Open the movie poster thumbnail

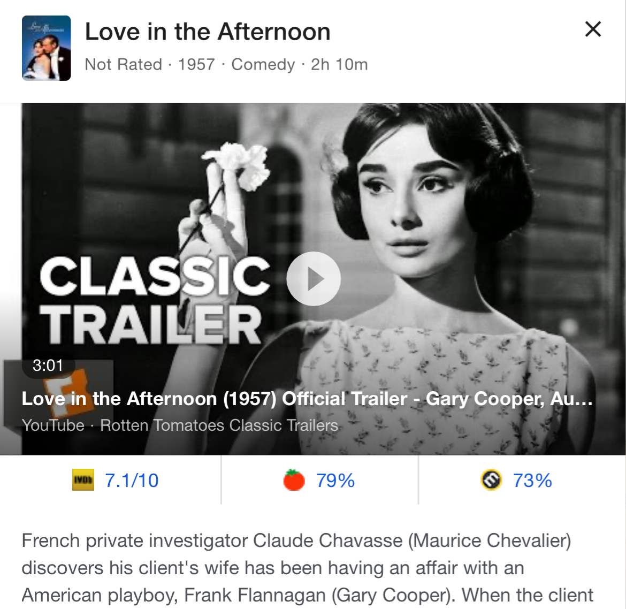(47, 48)
